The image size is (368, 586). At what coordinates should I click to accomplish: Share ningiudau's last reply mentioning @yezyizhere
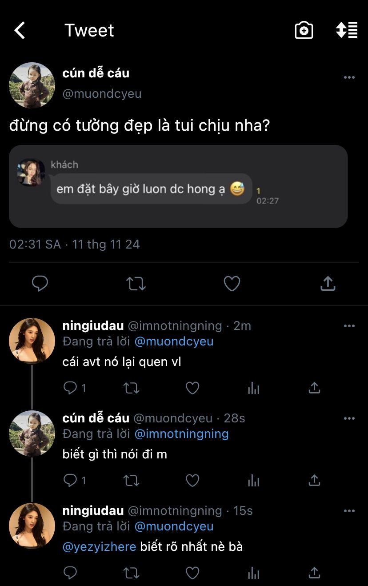[x=314, y=573]
